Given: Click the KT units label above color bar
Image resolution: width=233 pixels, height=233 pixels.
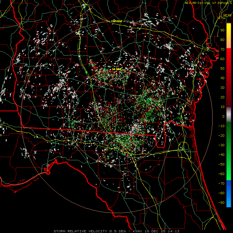Looking at the screenshot, I should click(x=221, y=18).
